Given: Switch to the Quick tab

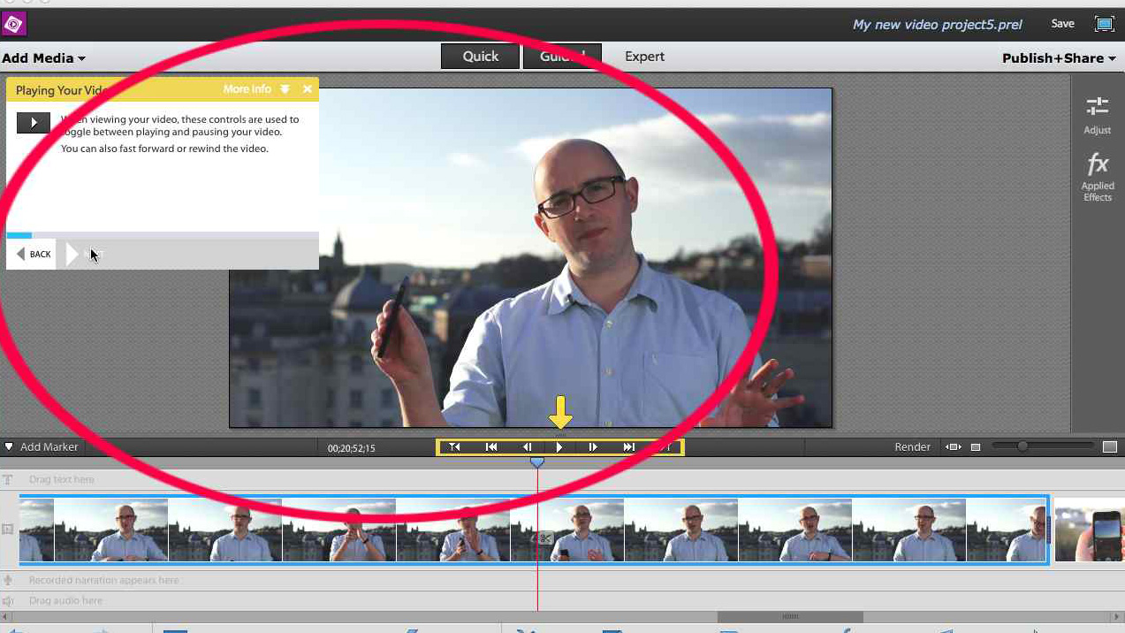Looking at the screenshot, I should click(x=480, y=57).
